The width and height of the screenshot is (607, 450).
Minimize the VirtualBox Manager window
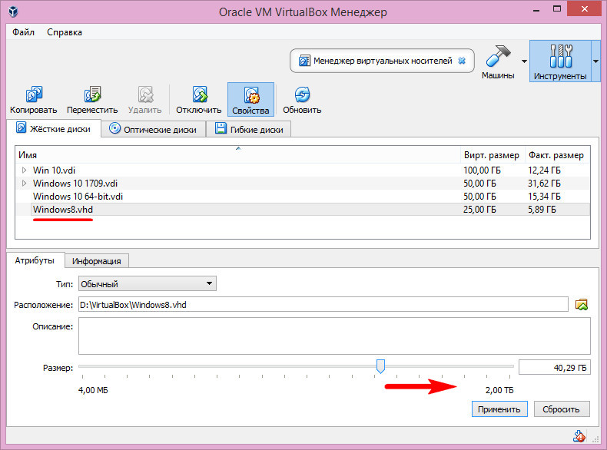pos(536,9)
